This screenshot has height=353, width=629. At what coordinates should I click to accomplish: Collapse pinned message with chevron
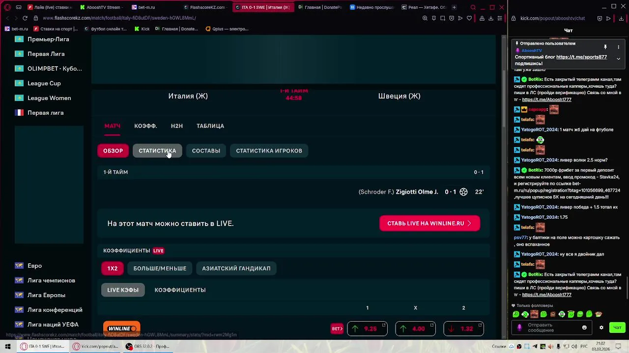tap(618, 58)
